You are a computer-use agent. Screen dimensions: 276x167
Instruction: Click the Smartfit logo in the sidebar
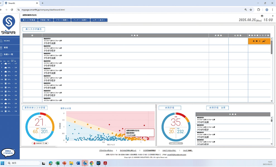coord(9,25)
